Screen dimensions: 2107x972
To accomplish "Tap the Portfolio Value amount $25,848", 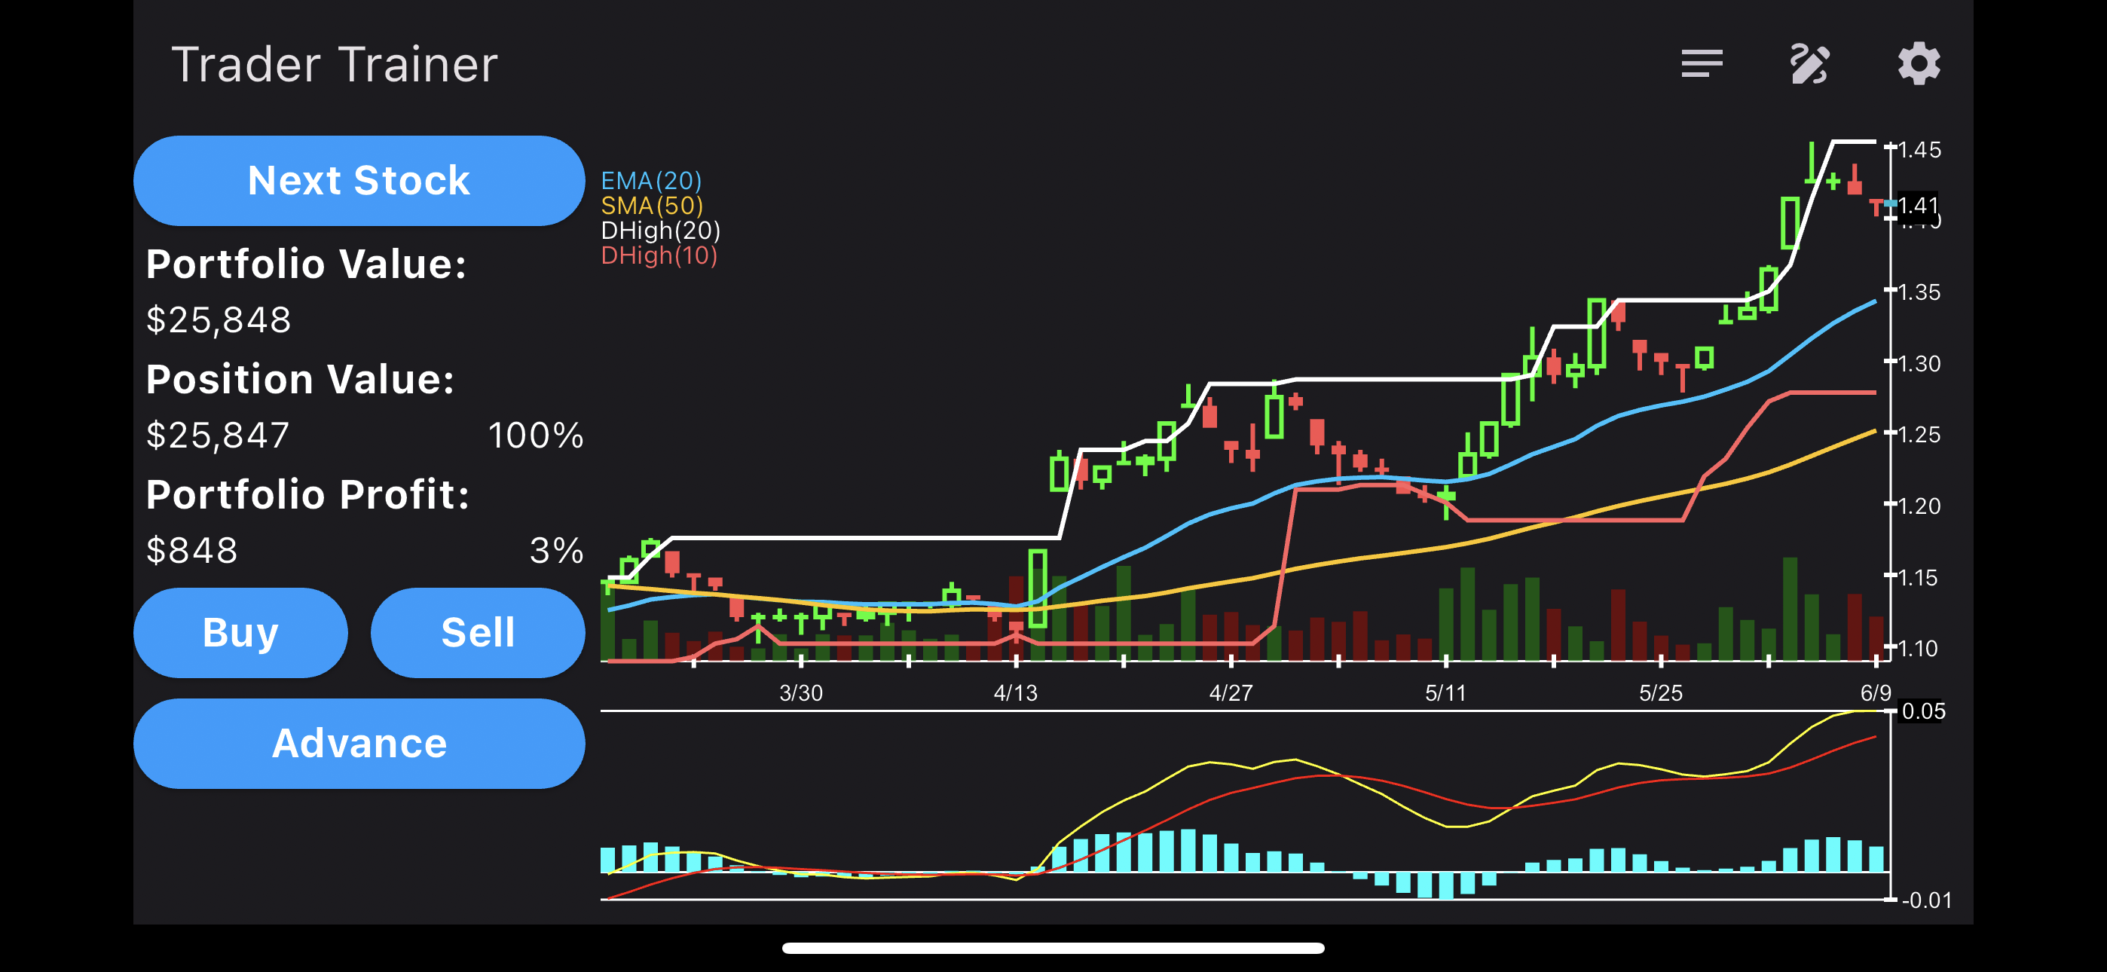I will (219, 320).
